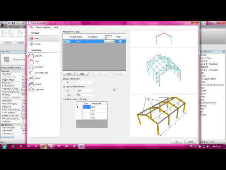Click the Add bay button
The image size is (226, 170).
point(69,74)
